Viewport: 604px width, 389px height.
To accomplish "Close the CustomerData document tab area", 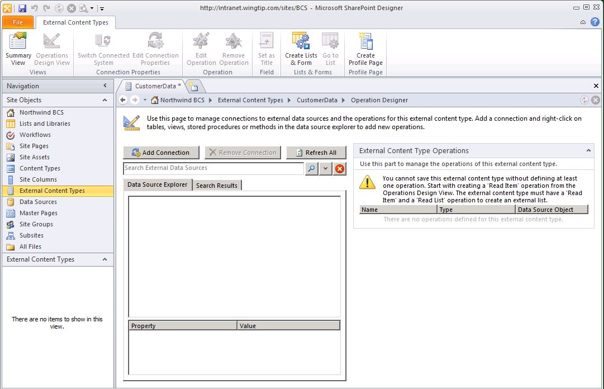I will coord(596,86).
